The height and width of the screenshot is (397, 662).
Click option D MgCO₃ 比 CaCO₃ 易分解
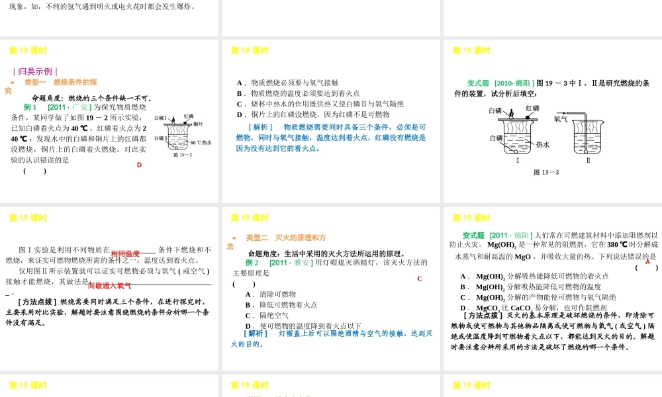(534, 308)
